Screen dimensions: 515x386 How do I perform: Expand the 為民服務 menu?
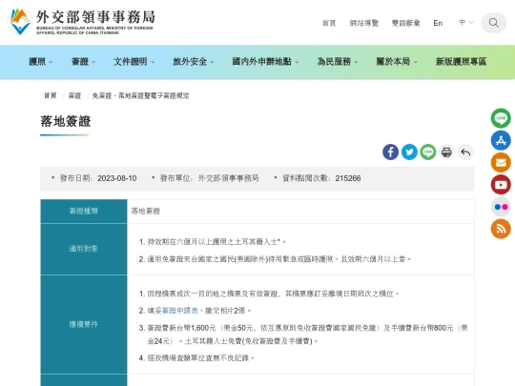[338, 62]
